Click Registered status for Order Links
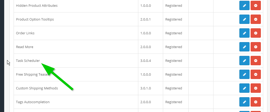The width and height of the screenshot is (270, 112). pyautogui.click(x=173, y=33)
